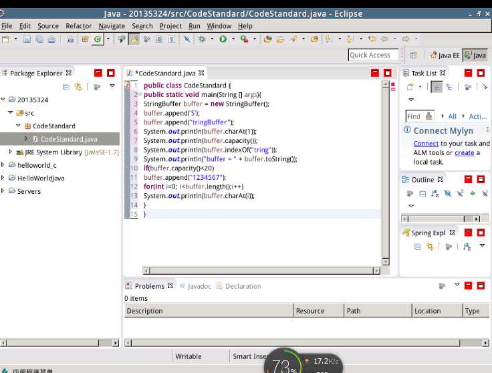Click the All filter in Task List
Viewport: 492px width, 373px height.
(452, 116)
